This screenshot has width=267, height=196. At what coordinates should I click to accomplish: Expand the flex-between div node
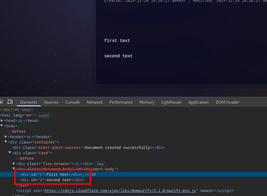click(14, 164)
